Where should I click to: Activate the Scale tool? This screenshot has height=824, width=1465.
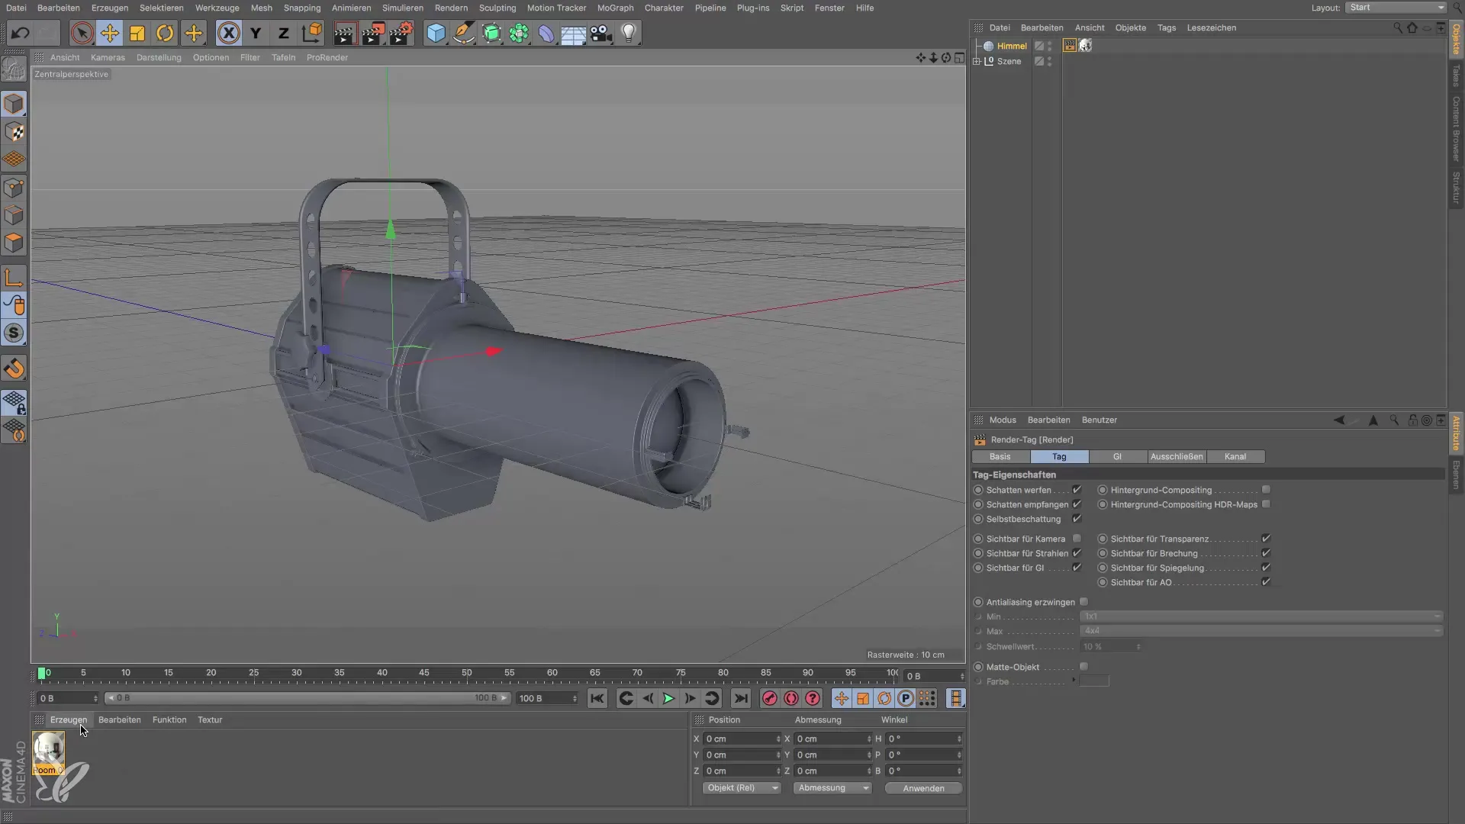137,33
